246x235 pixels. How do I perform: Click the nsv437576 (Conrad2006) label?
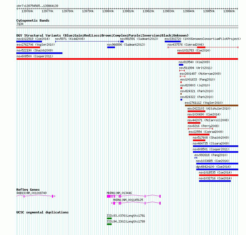point(186,45)
